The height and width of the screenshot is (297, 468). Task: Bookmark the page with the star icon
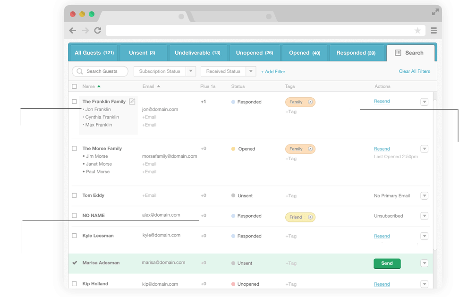coord(417,30)
